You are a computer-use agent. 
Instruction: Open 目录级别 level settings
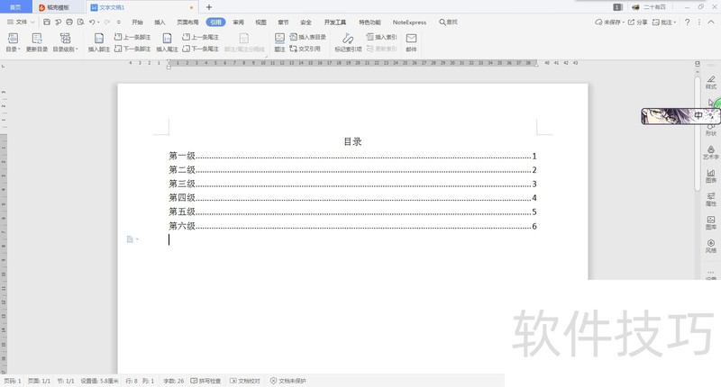[x=65, y=42]
